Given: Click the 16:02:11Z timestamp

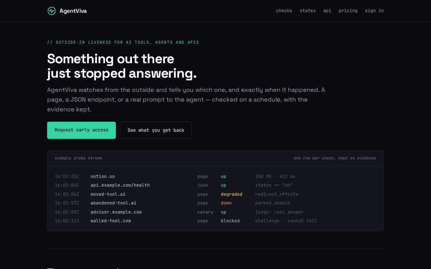Looking at the screenshot, I should click(67, 221).
